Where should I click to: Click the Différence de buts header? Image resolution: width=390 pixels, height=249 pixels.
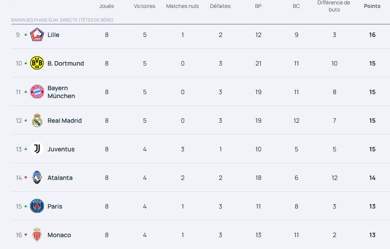(334, 6)
